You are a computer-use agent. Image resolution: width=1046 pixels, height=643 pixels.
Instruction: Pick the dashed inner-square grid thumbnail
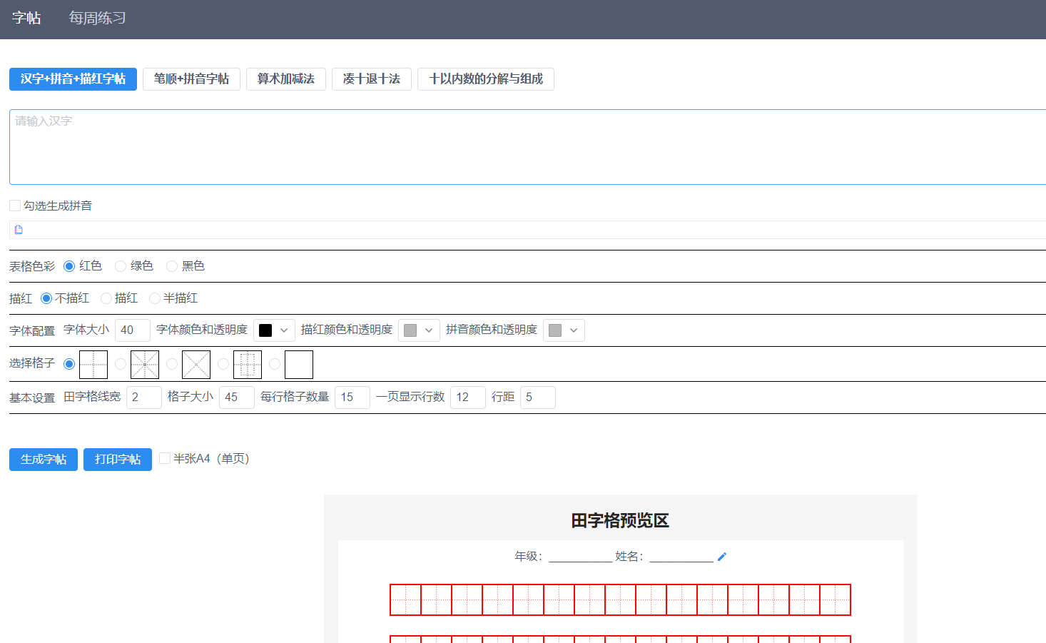[x=248, y=364]
